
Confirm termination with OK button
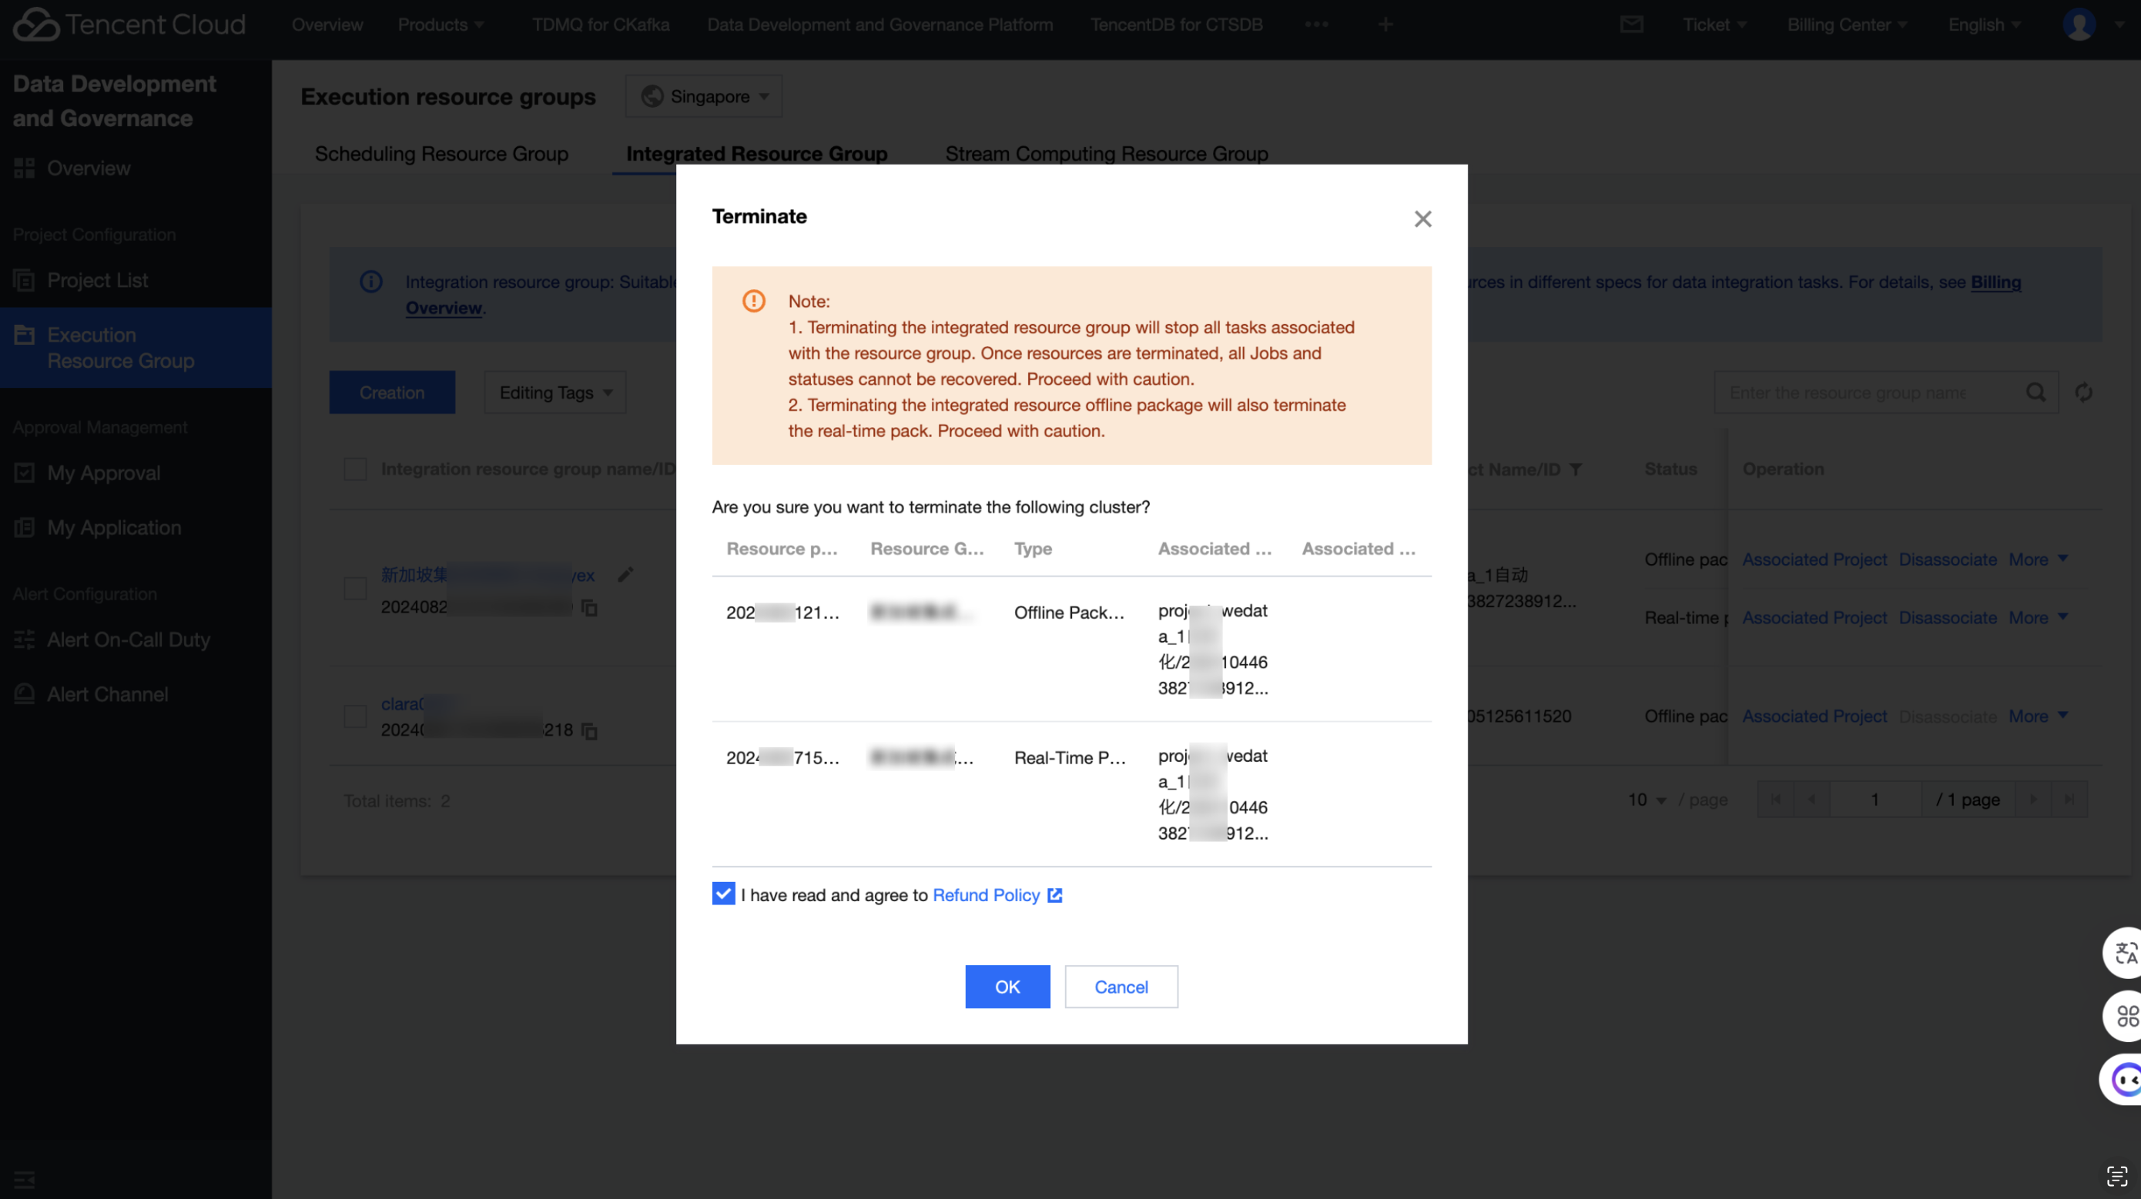(1007, 987)
